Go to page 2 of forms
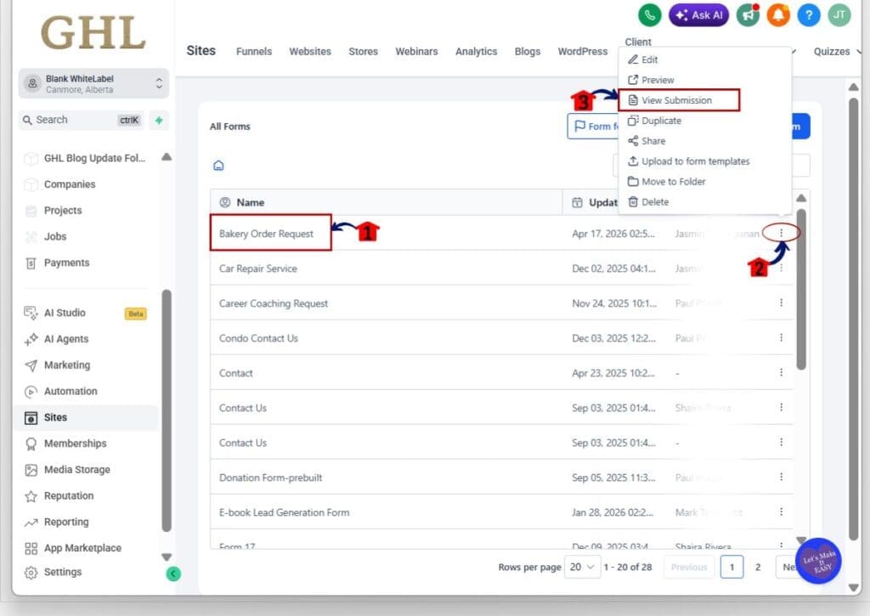Screen dimensions: 870x616 758,568
